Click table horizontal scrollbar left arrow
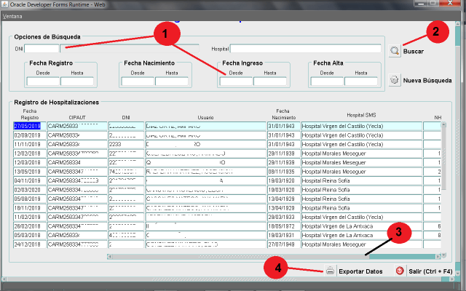466x291 pixels. pos(109,256)
